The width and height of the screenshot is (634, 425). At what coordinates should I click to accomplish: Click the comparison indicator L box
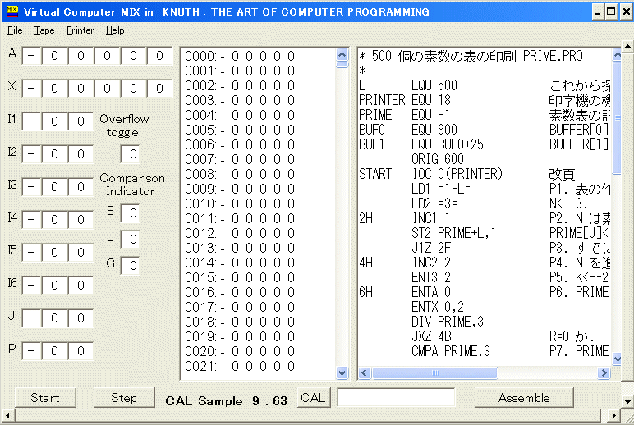tap(130, 240)
